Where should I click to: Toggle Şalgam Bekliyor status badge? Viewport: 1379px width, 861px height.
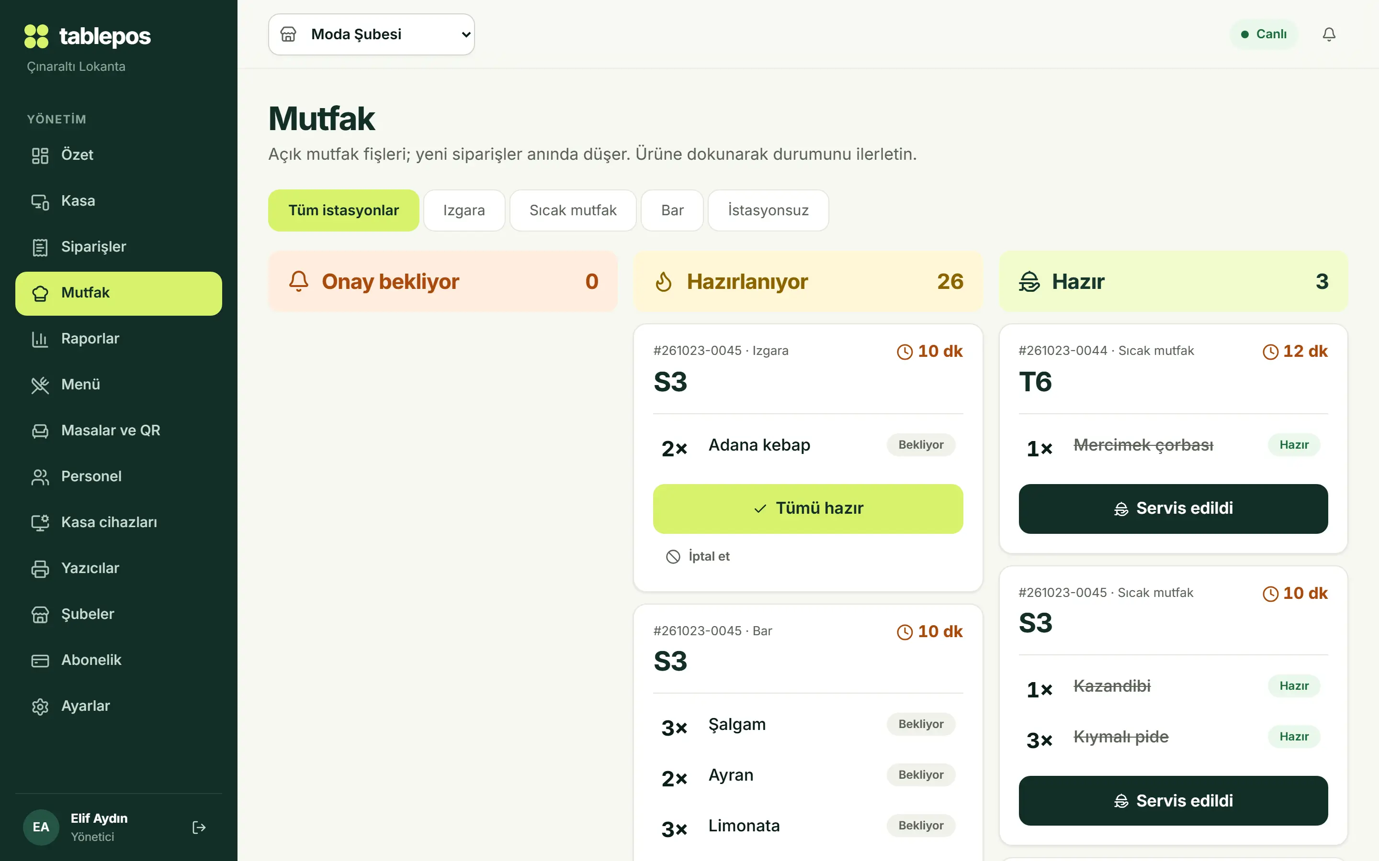pos(921,724)
